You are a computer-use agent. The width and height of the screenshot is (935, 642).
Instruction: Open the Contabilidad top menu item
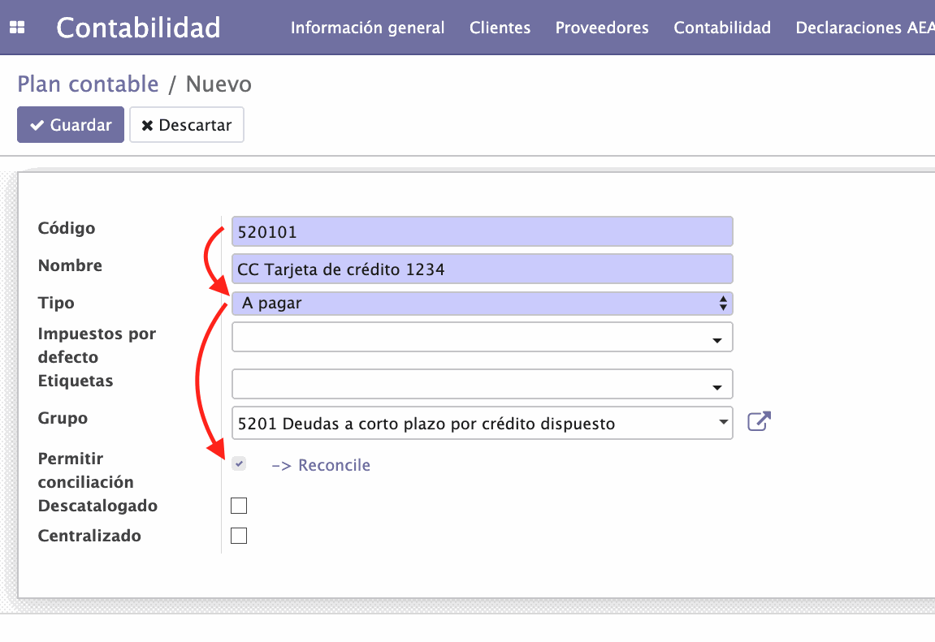pos(722,28)
